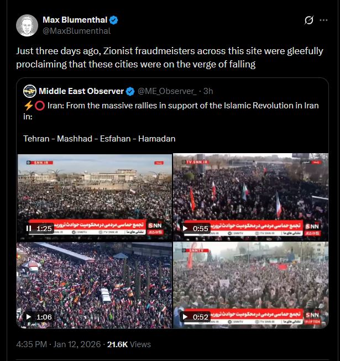Play the 0:55 video
Screen dimensions: 340x361
[x=185, y=228]
